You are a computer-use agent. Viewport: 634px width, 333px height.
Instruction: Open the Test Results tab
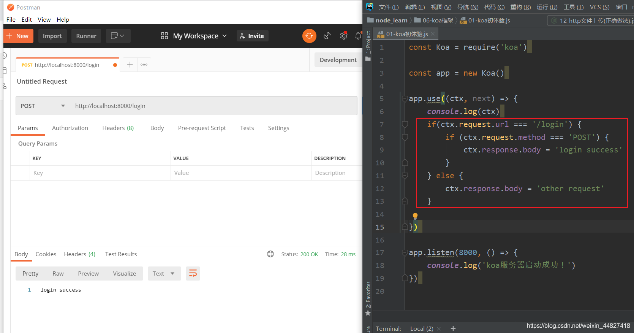point(121,254)
